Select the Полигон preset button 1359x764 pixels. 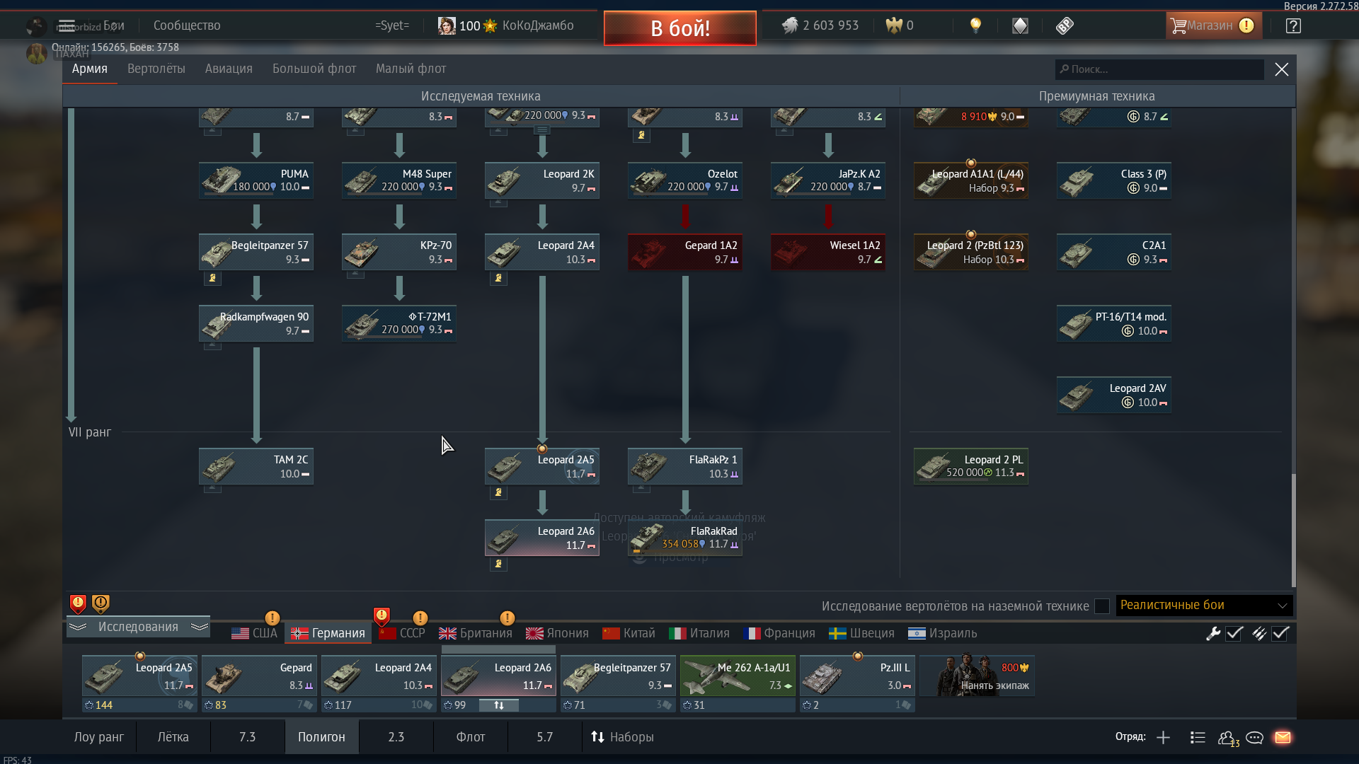pos(321,737)
